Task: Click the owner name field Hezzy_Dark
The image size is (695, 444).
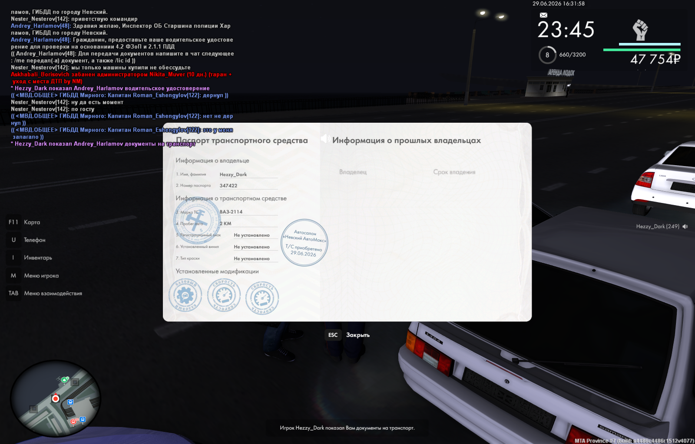Action: (x=248, y=174)
